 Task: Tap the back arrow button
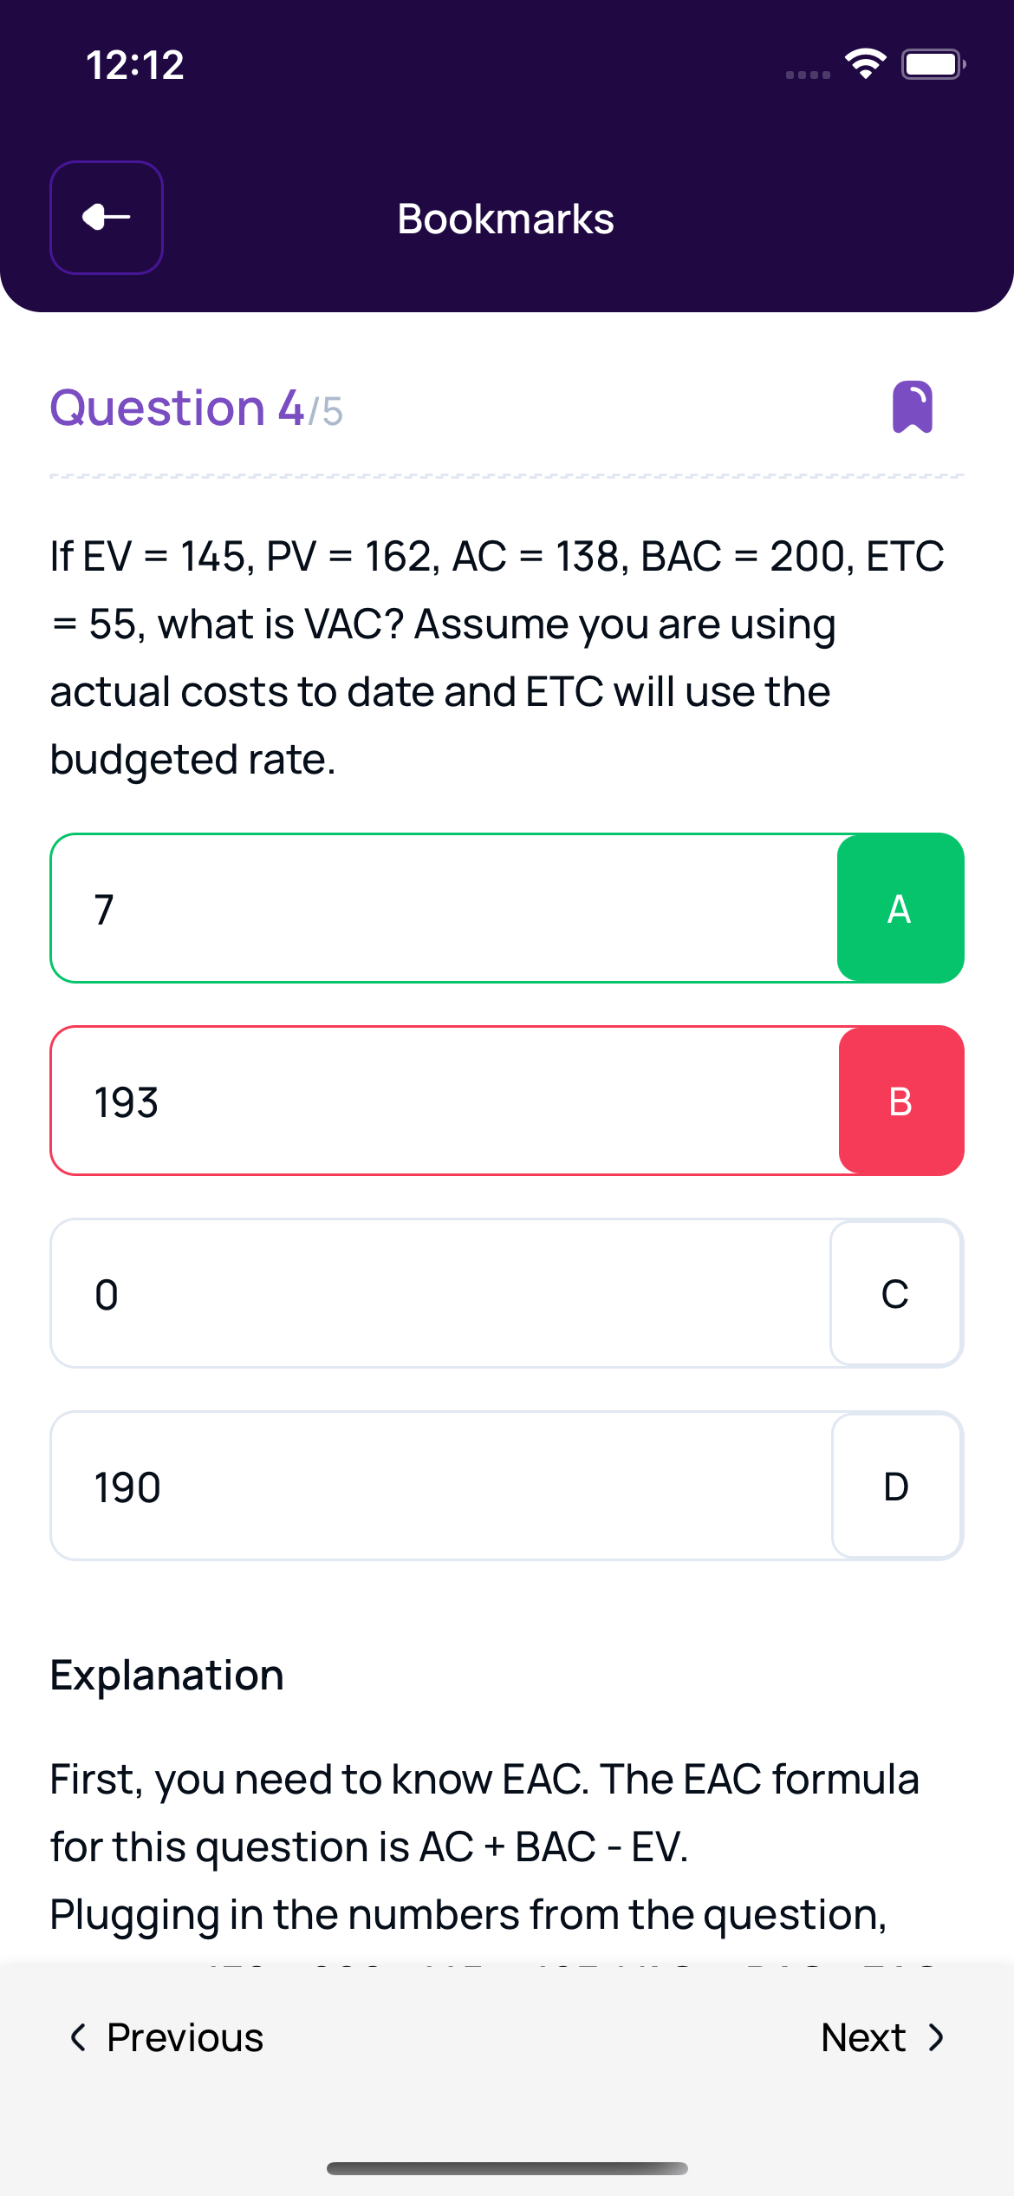pyautogui.click(x=107, y=218)
